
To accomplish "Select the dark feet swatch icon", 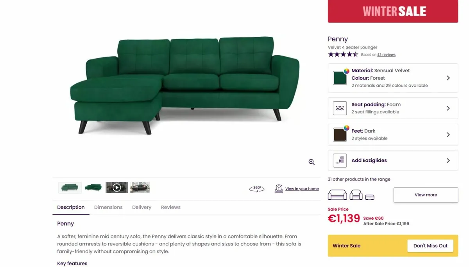I will (339, 134).
